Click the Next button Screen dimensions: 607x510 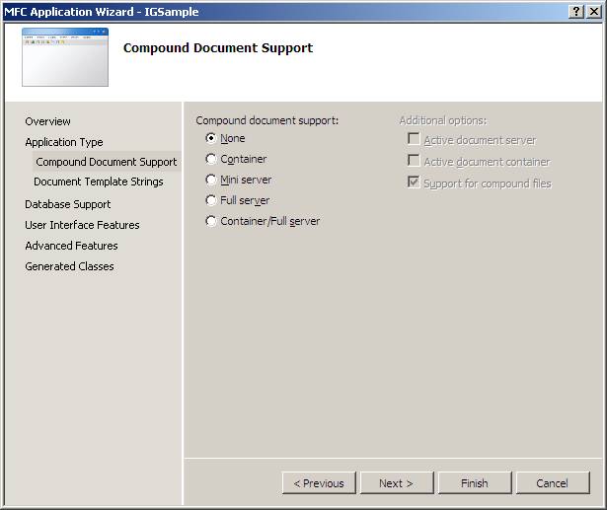(x=396, y=483)
